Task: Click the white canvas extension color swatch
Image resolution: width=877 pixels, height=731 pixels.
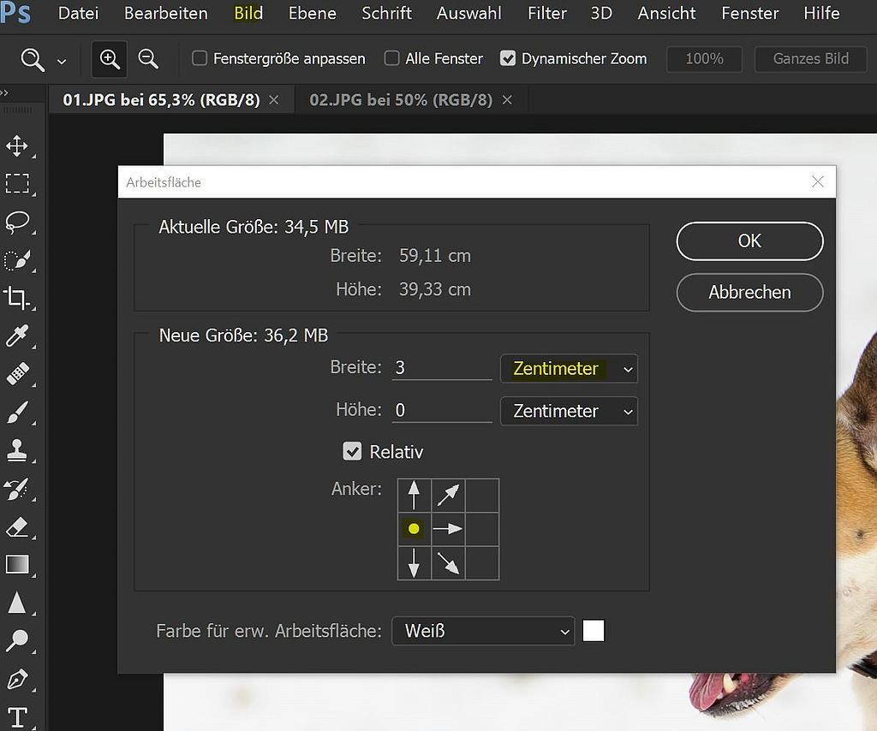Action: 594,631
